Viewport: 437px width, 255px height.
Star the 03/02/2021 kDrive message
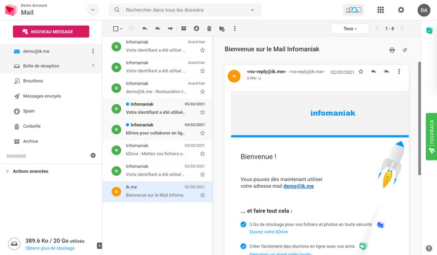(203, 153)
